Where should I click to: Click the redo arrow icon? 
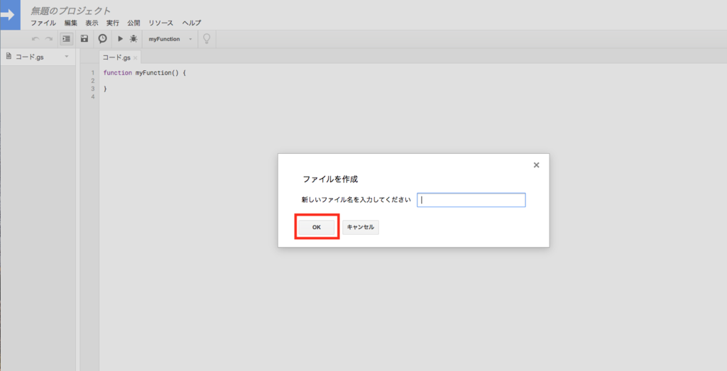click(x=49, y=39)
